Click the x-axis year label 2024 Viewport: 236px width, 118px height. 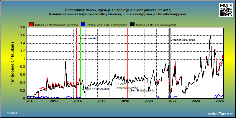coord(196,101)
